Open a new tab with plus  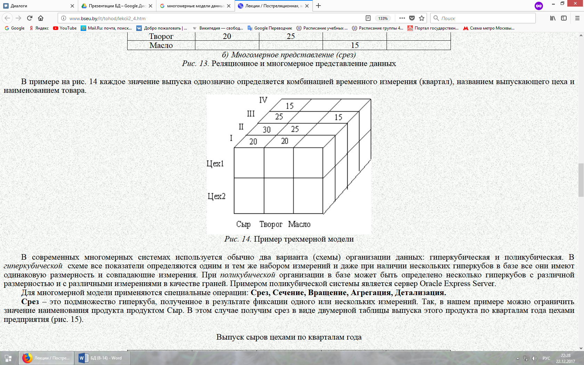(318, 6)
